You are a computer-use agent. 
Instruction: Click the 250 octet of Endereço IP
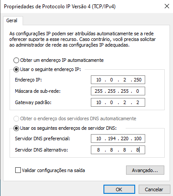[x=138, y=80]
